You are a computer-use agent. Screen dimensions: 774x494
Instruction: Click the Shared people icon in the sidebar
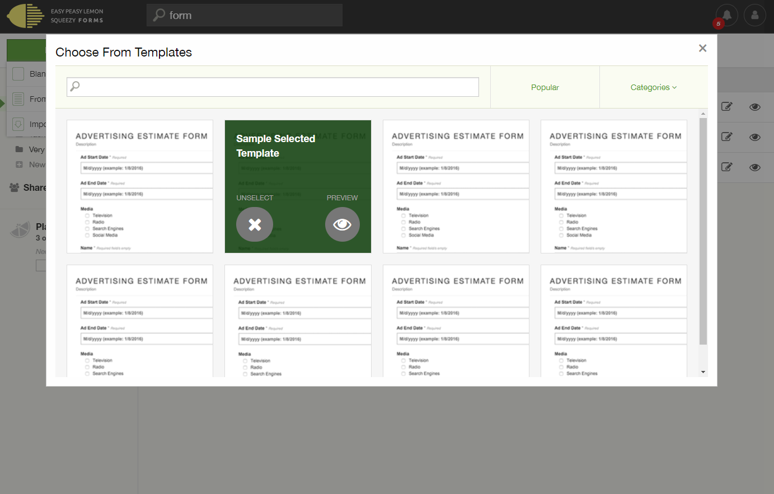coord(15,187)
